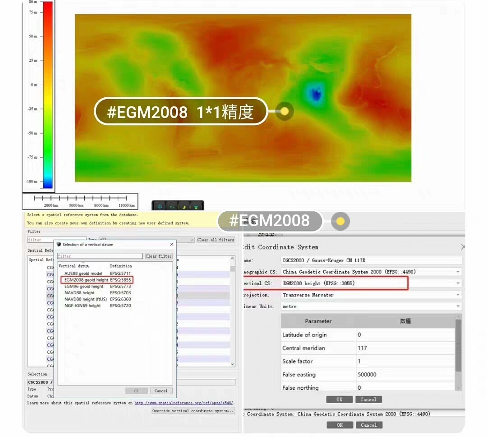Screen dimensions: 487x437
Task: Open the Geographic CS dropdown
Action: (371, 272)
